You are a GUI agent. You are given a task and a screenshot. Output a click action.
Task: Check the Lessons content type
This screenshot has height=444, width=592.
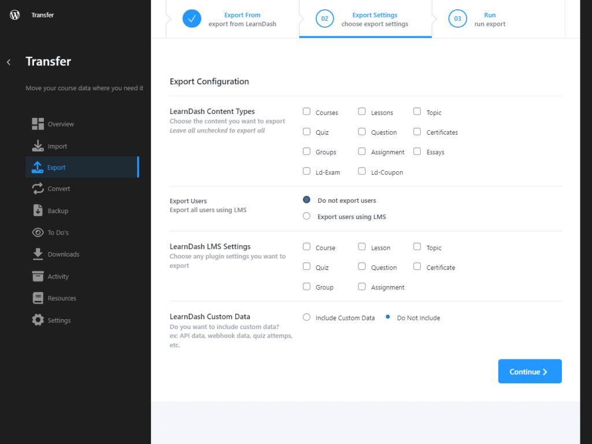(362, 112)
